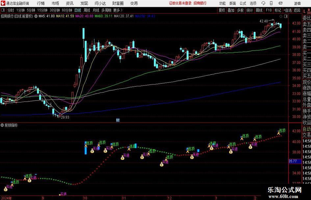Click the 画线 drawing button

tap(259, 10)
